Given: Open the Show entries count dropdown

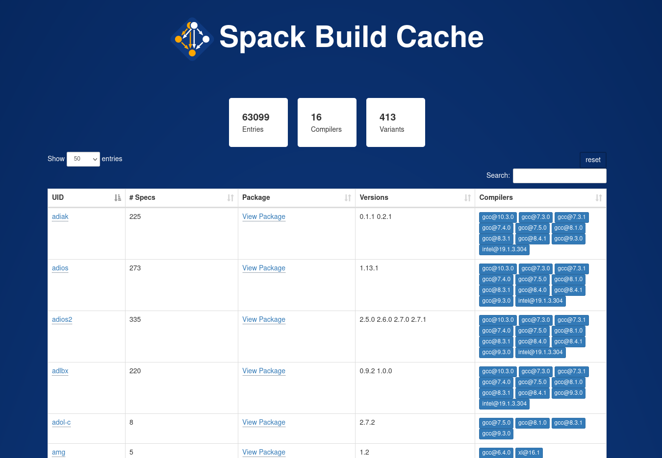Looking at the screenshot, I should coord(83,159).
